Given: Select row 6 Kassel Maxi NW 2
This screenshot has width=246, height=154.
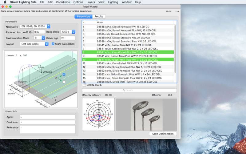Looking at the screenshot, I should [x=128, y=45].
